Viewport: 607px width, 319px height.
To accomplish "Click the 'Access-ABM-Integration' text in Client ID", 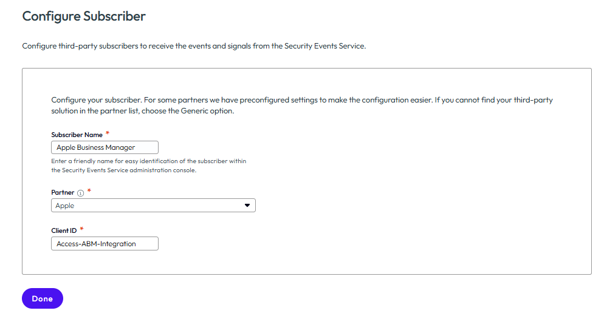I will (96, 244).
